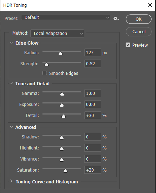Viewport: 156px width, 193px height.
Task: Click the Strength slider handle
Action: 46,64
